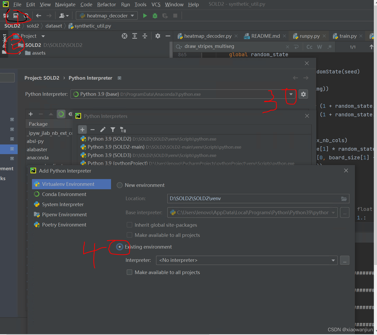Check Make available to all projects under Existing environment

tap(129, 272)
